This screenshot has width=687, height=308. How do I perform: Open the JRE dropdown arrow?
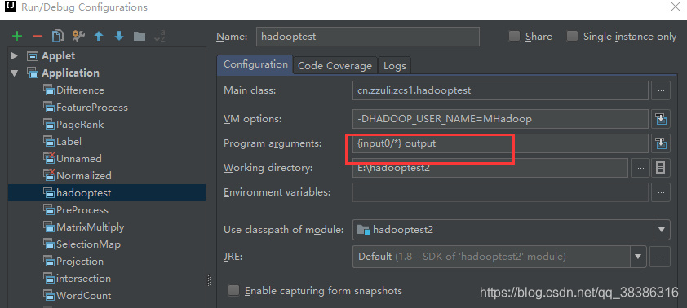pyautogui.click(x=639, y=257)
